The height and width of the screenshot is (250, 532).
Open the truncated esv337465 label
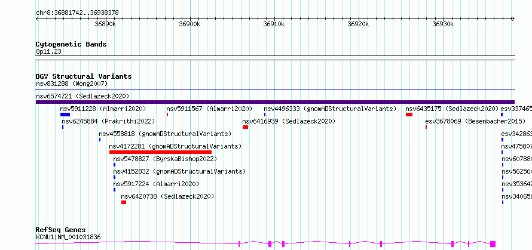pyautogui.click(x=516, y=109)
